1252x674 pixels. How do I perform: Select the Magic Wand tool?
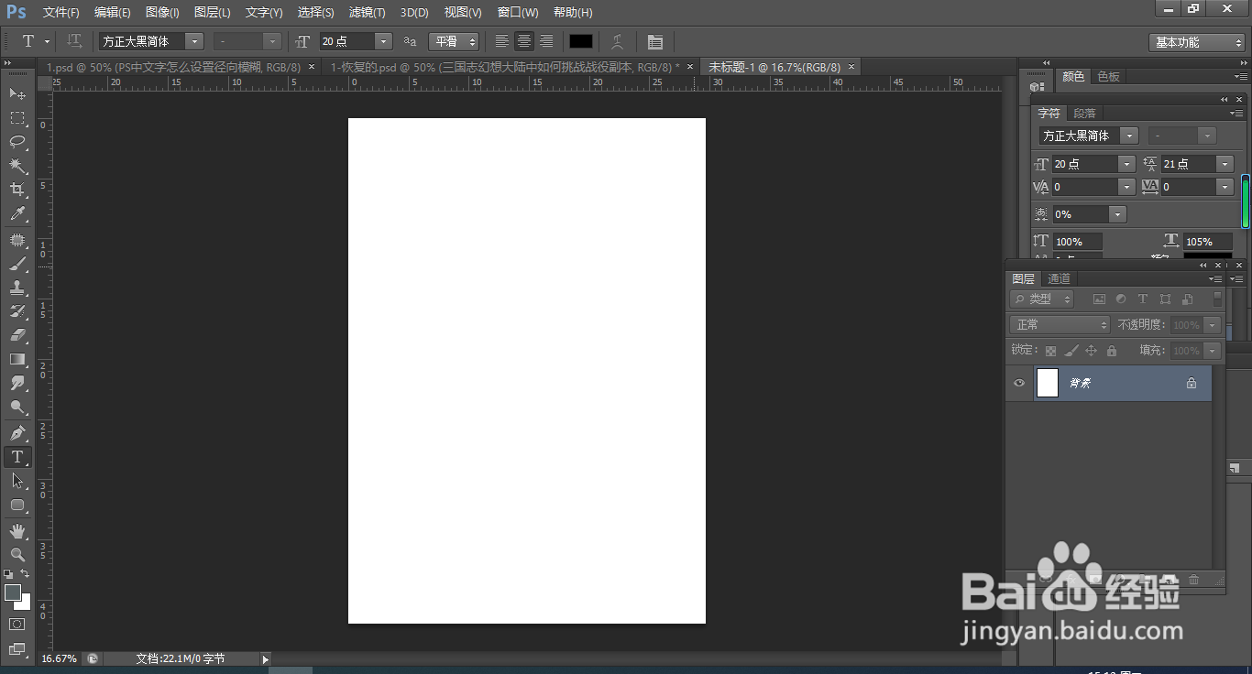[x=17, y=166]
